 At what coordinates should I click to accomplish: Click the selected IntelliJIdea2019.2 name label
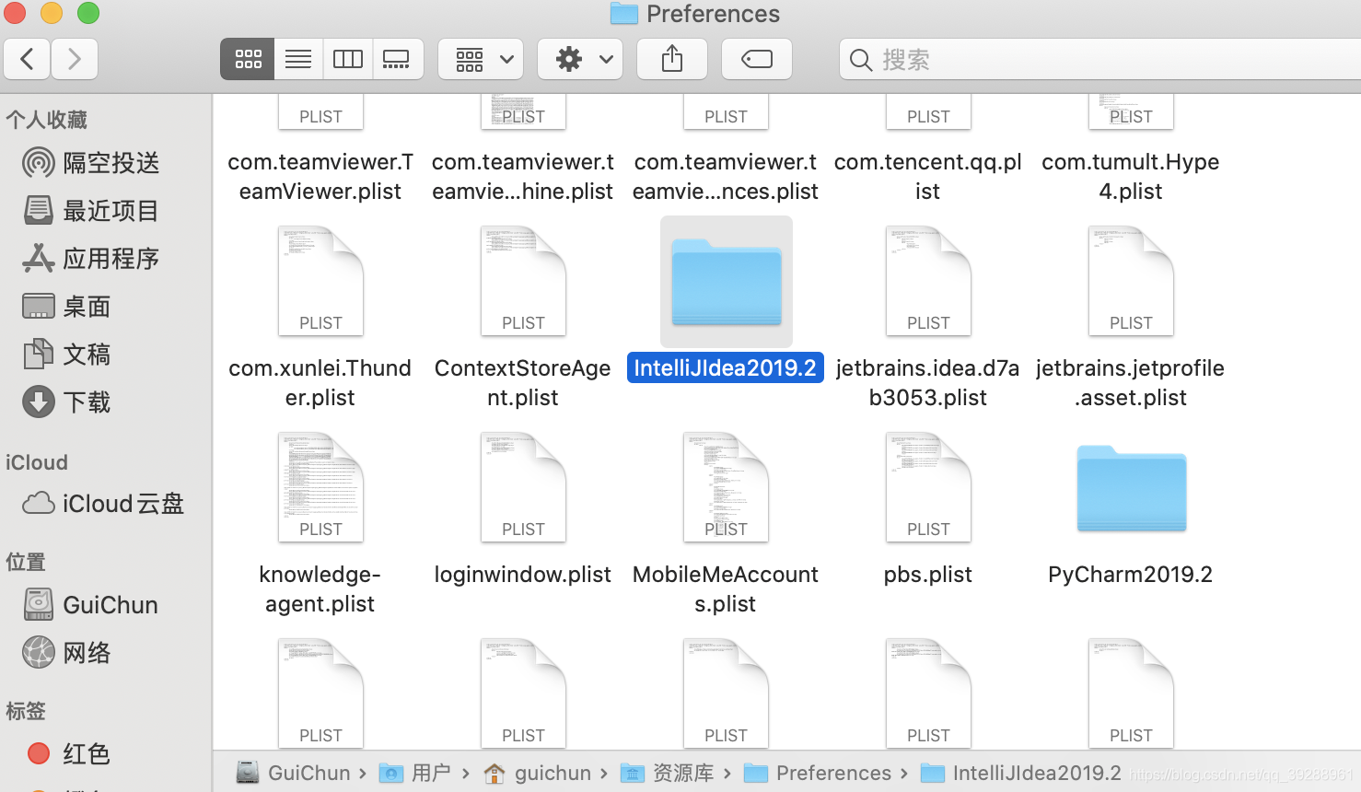[726, 368]
